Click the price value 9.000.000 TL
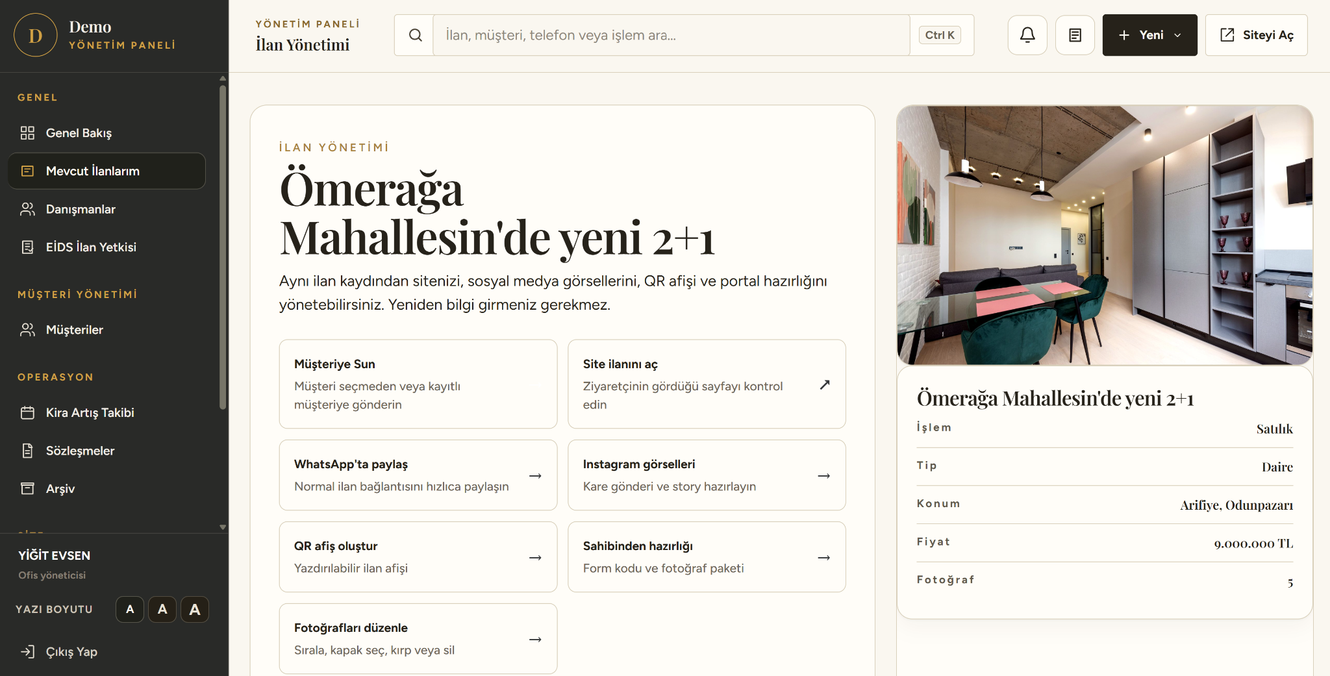1330x676 pixels. pyautogui.click(x=1253, y=544)
